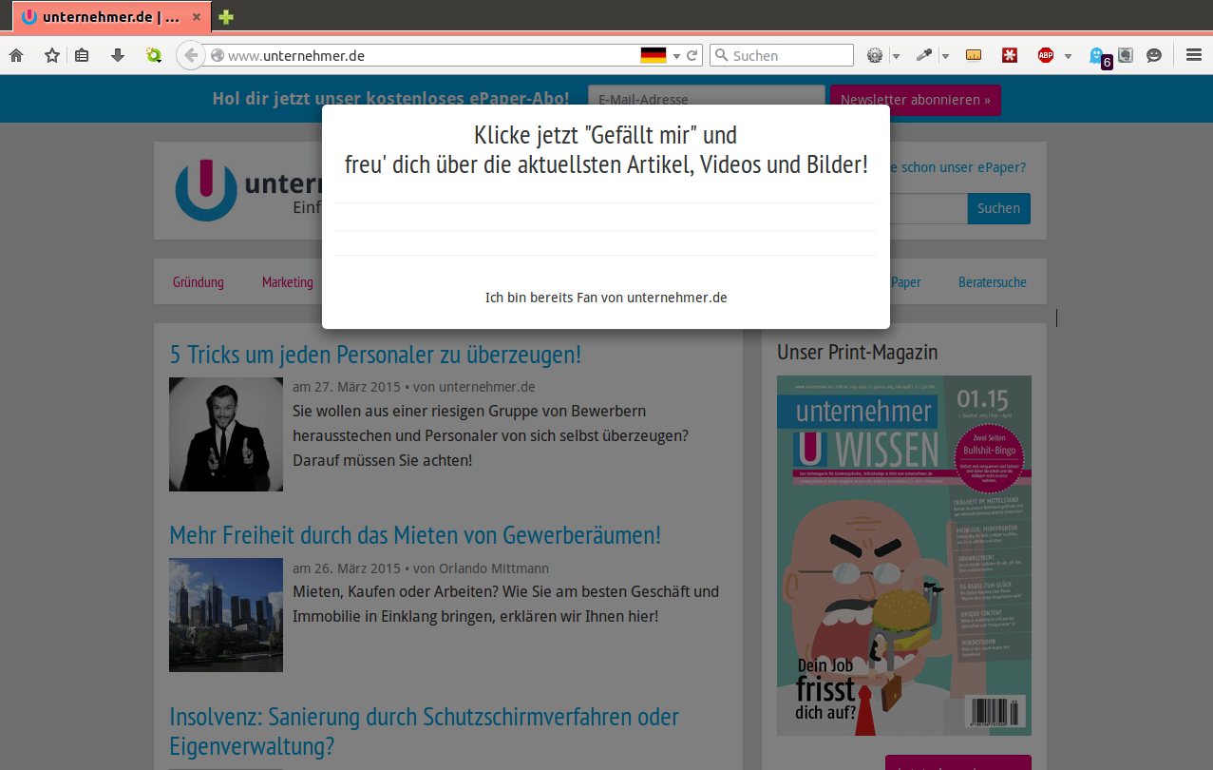Expand the Adblock Plus dropdown arrow

click(x=1068, y=56)
